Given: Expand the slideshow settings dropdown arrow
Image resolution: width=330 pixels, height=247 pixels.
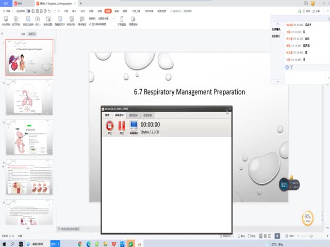Looking at the screenshot, I should [52, 24].
